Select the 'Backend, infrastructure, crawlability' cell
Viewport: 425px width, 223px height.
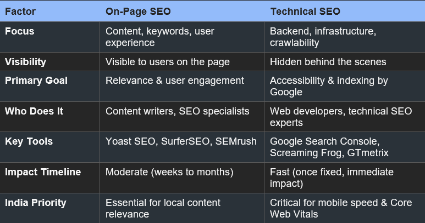[x=323, y=37]
